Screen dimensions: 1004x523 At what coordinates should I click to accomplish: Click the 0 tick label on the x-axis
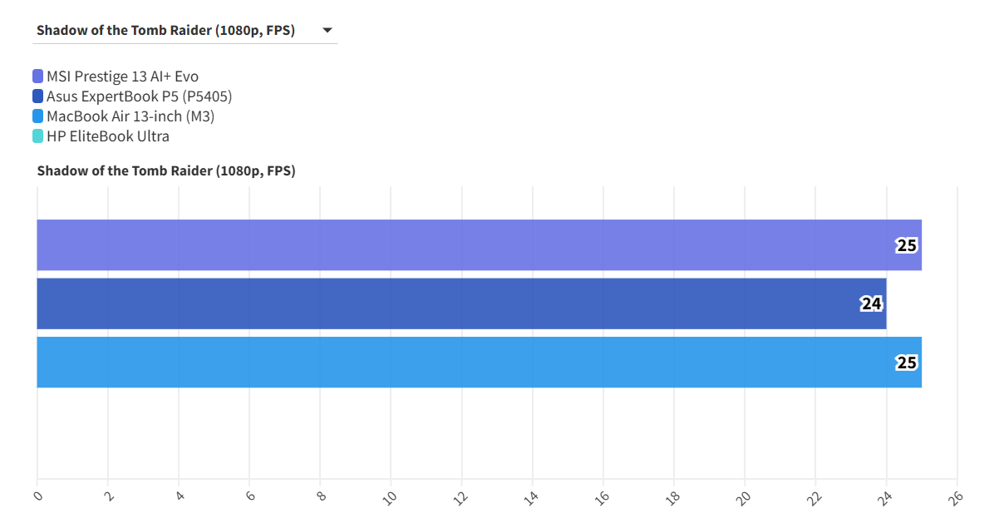(x=38, y=496)
